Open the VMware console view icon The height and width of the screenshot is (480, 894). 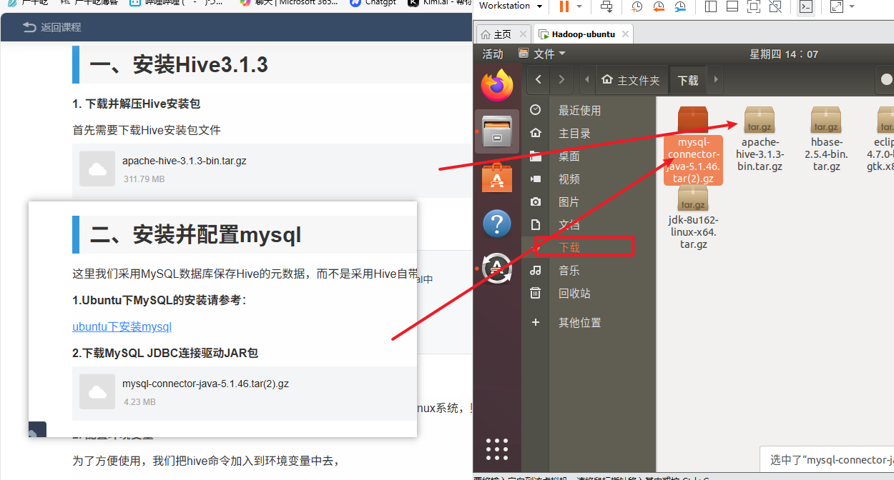(806, 7)
